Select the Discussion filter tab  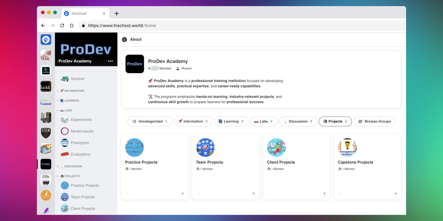point(298,121)
